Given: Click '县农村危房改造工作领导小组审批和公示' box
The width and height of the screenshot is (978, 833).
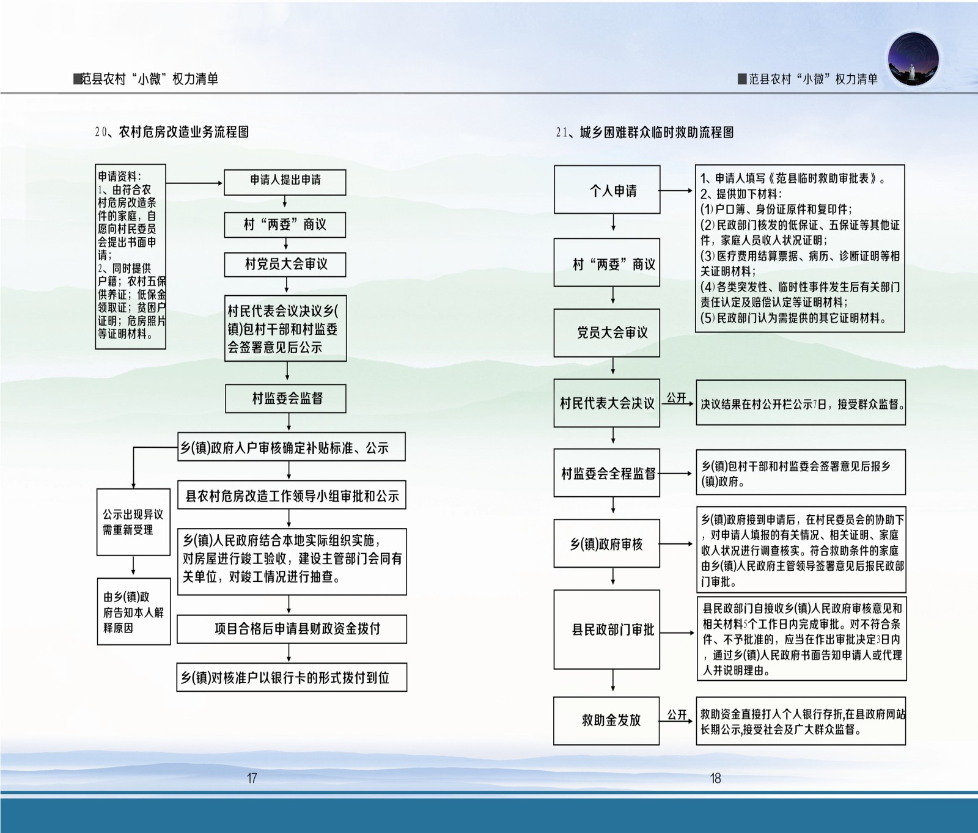Looking at the screenshot, I should coord(292,495).
